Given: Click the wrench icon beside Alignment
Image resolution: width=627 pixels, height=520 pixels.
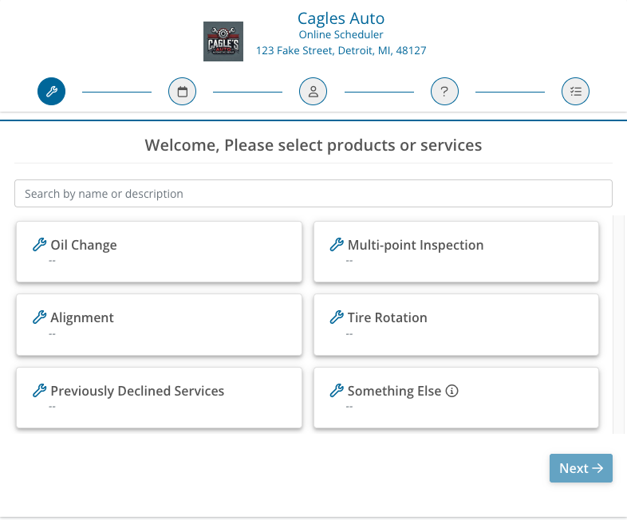Looking at the screenshot, I should [39, 317].
